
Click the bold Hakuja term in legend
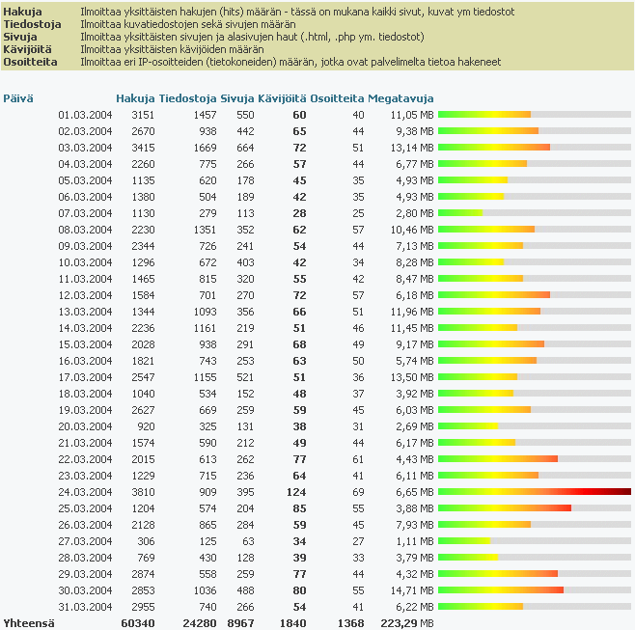point(23,12)
